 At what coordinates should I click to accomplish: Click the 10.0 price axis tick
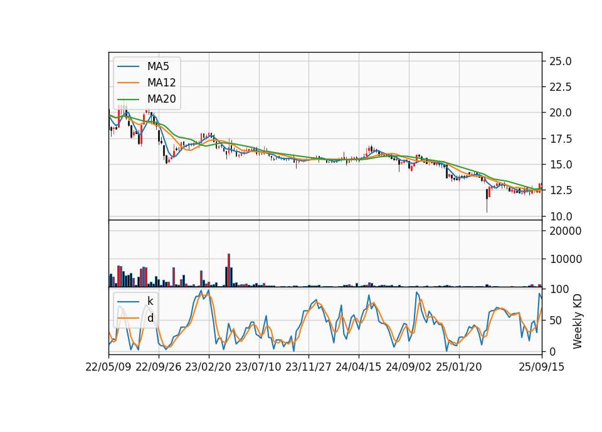click(561, 217)
